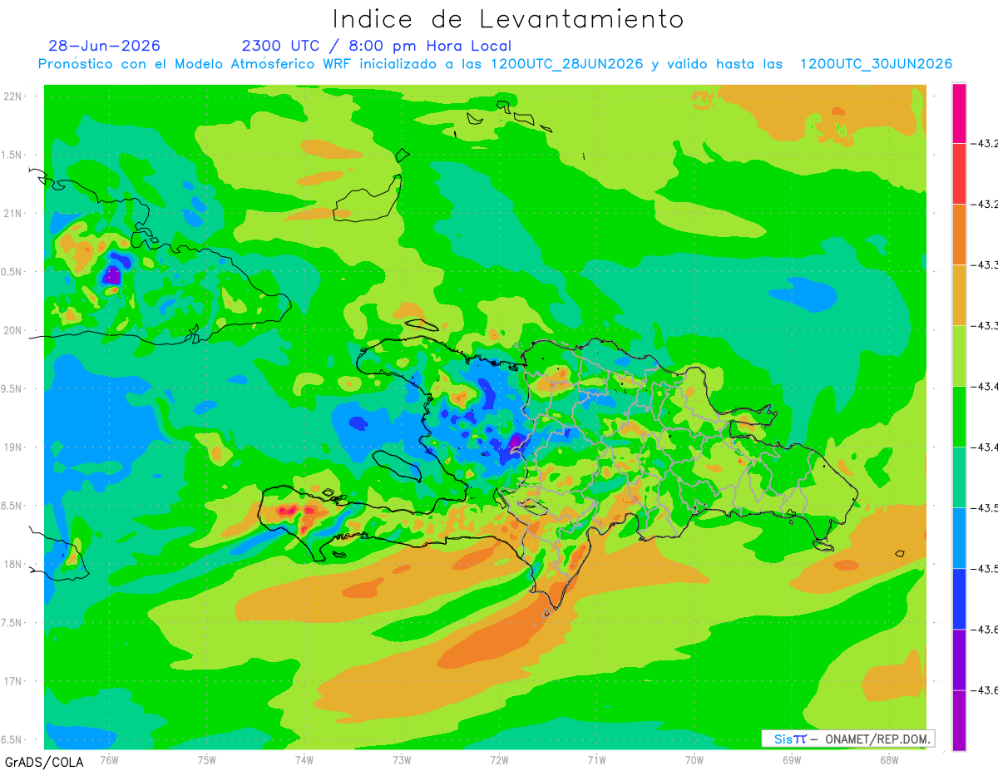Click the light blue legend swatch

[x=959, y=538]
